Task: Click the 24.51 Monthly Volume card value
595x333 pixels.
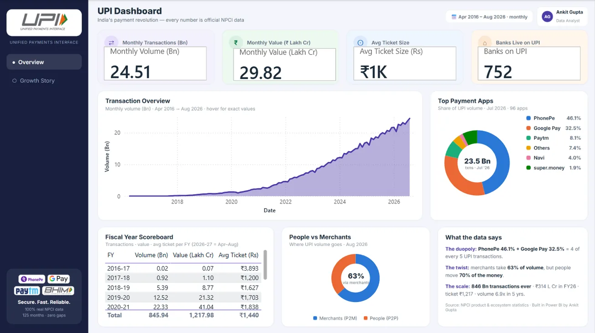Action: pos(130,72)
